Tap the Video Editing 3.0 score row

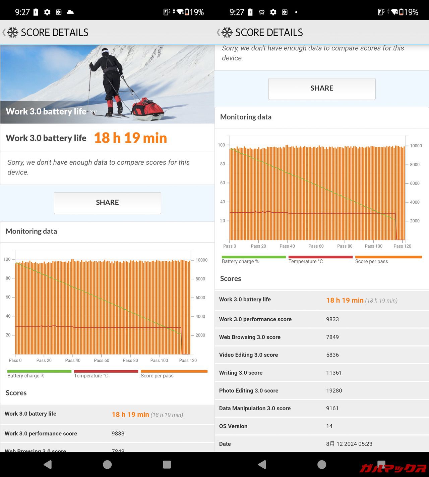click(322, 355)
